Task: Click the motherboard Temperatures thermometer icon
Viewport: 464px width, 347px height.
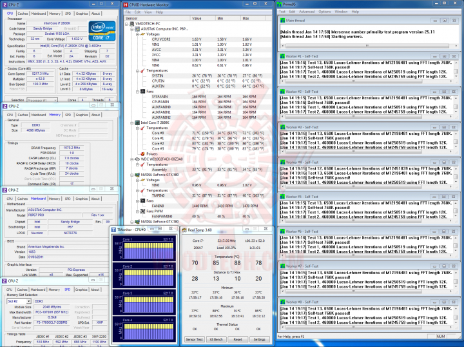Action: point(142,70)
